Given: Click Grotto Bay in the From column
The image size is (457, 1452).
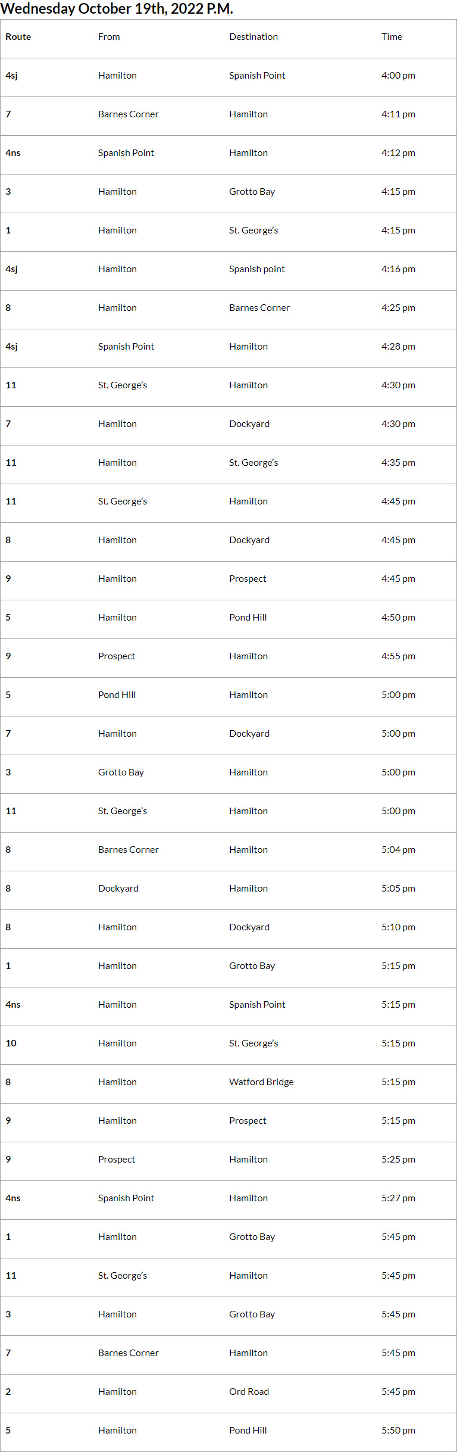Looking at the screenshot, I should coord(121,772).
